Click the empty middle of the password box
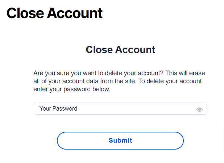 pos(136,108)
